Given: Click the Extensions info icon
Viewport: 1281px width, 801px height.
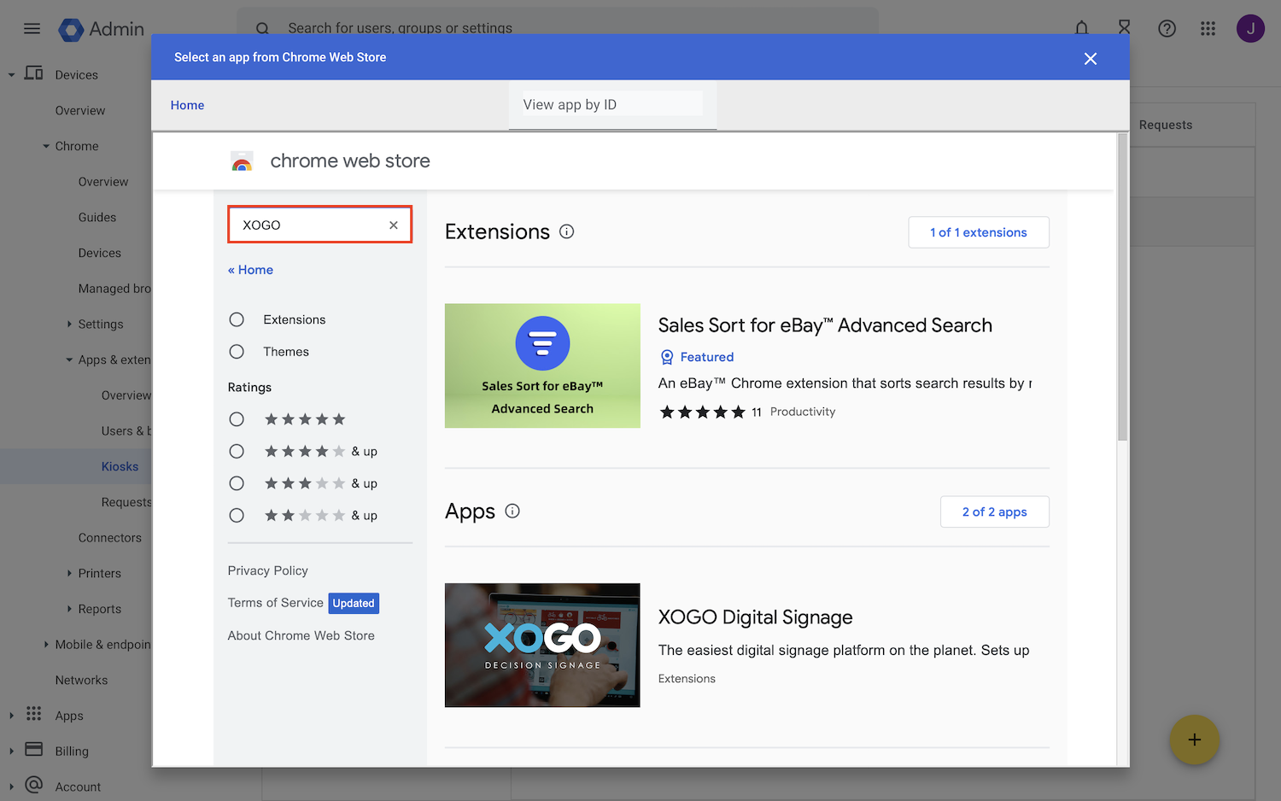Looking at the screenshot, I should tap(566, 231).
